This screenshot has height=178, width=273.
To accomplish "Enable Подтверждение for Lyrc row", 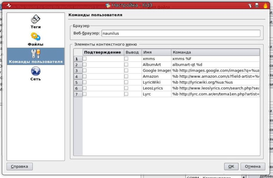I will 85,94.
